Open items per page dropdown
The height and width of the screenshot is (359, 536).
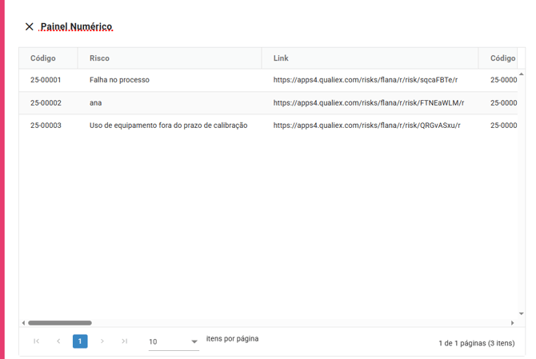click(173, 341)
